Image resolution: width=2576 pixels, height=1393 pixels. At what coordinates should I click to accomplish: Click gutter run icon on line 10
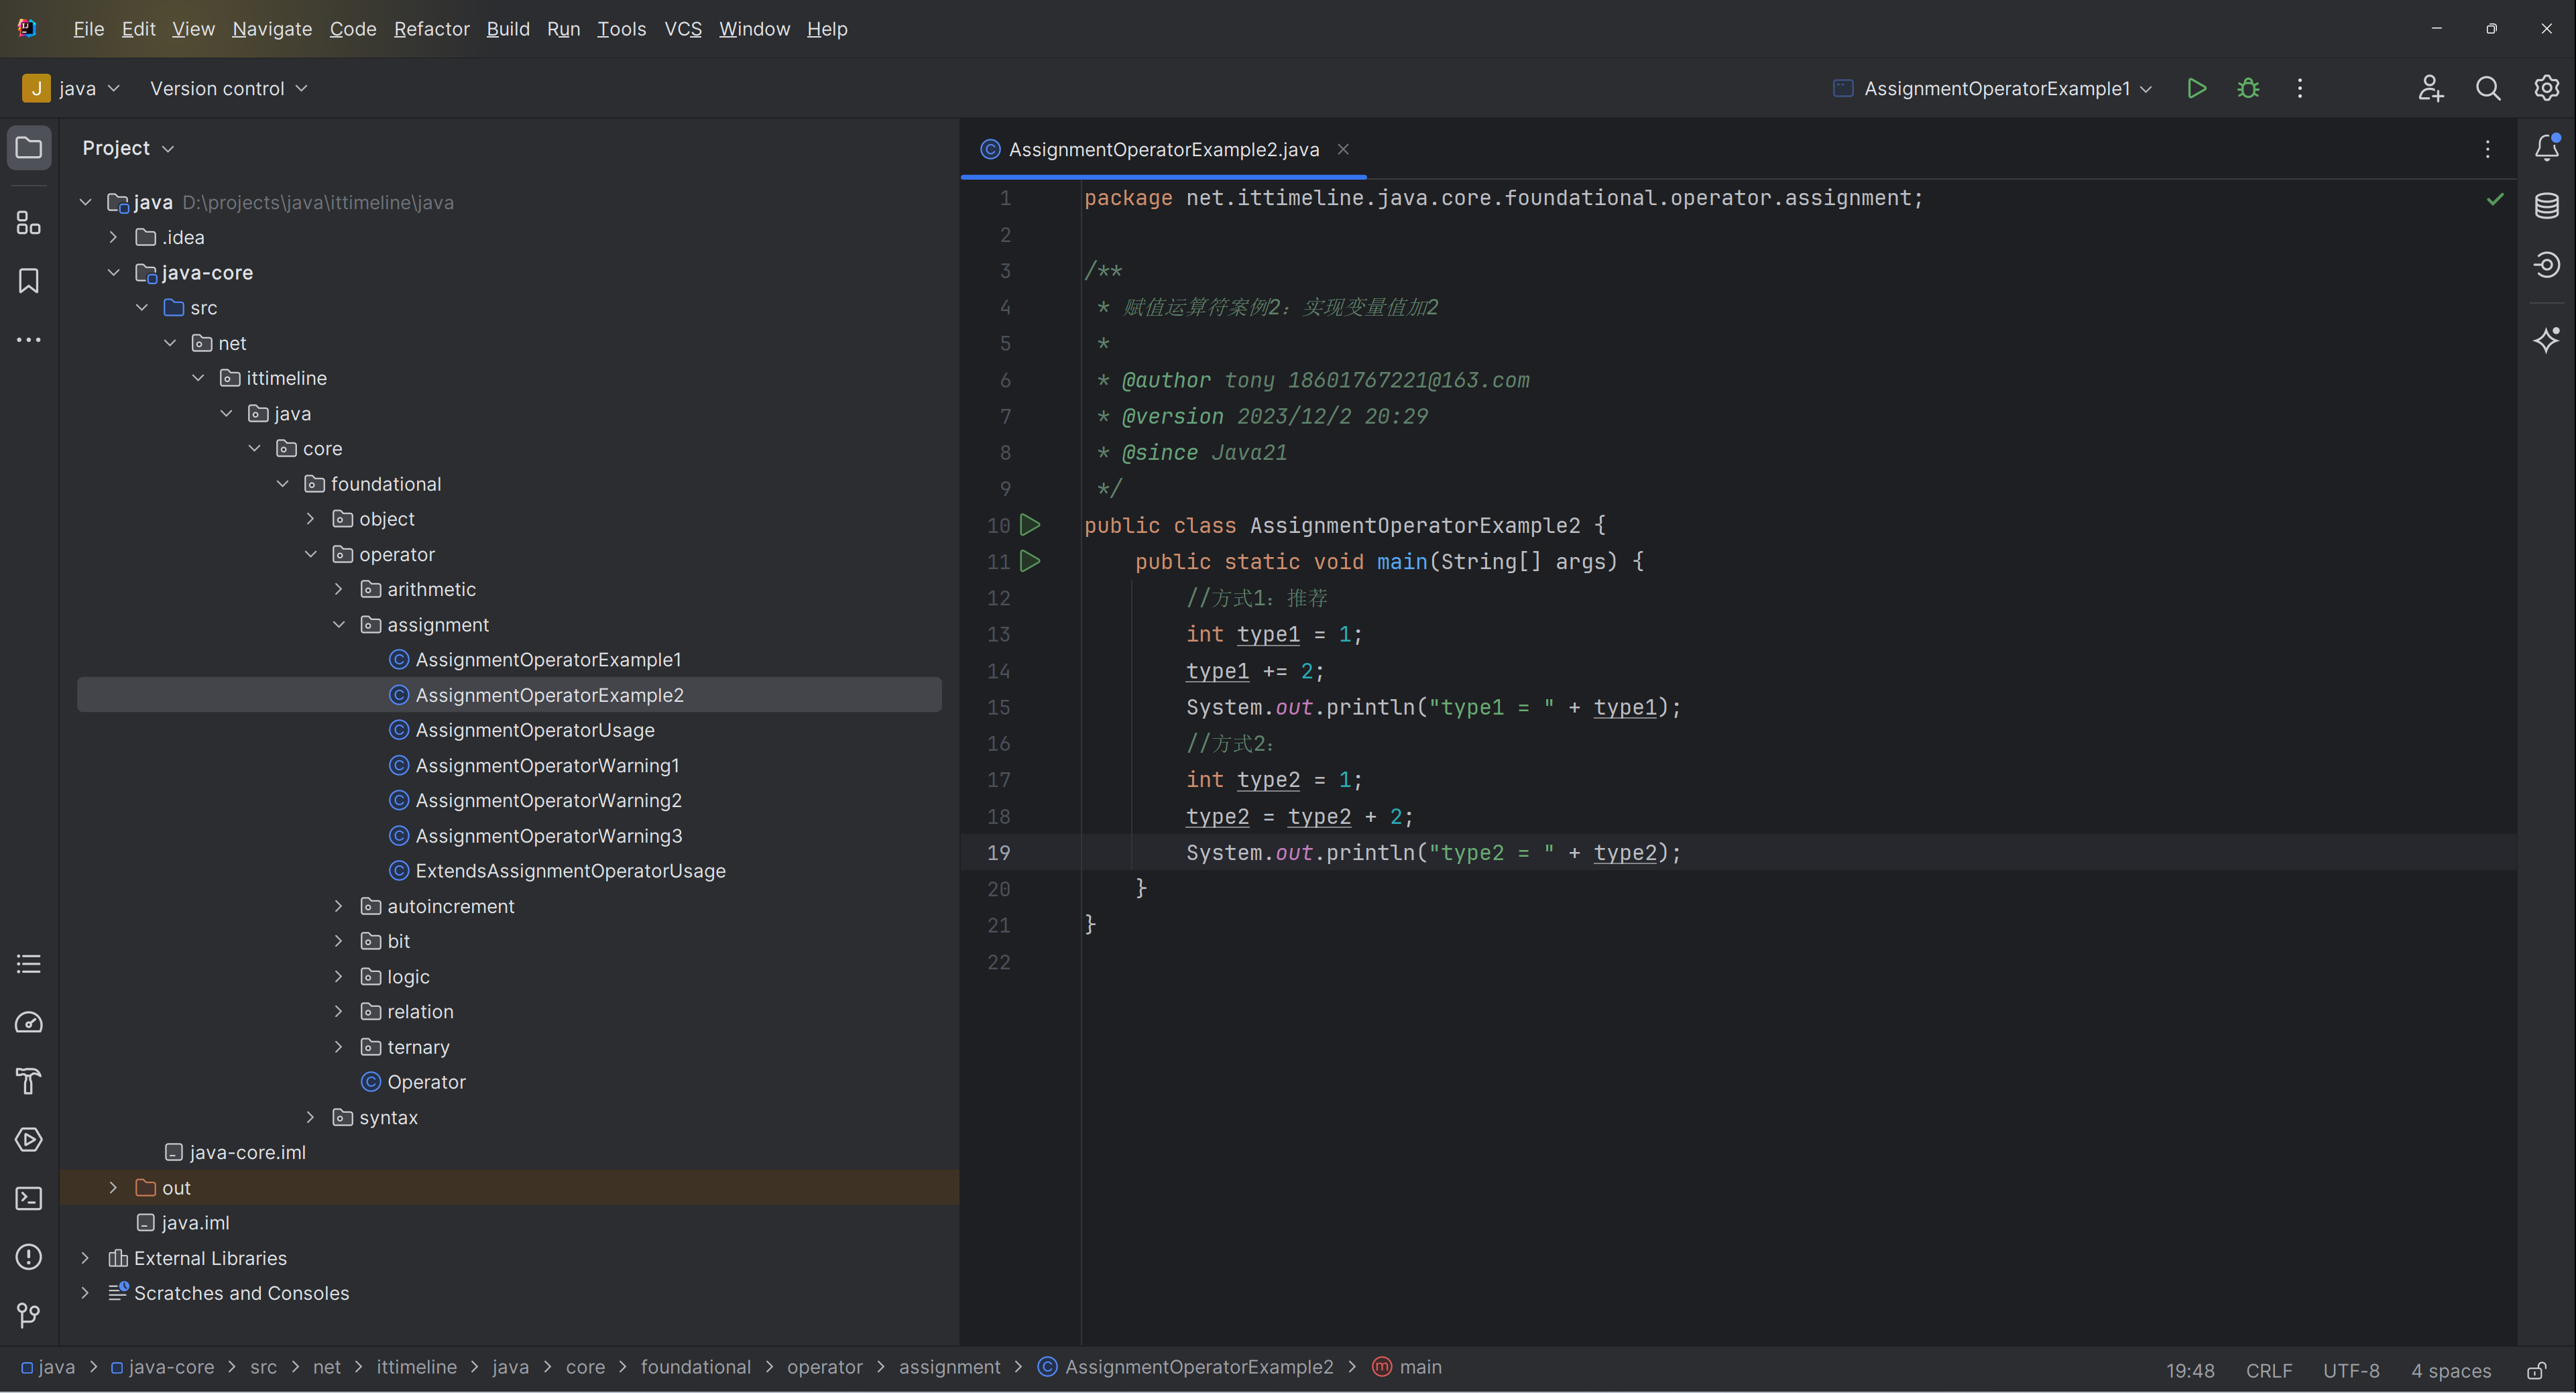point(1030,525)
